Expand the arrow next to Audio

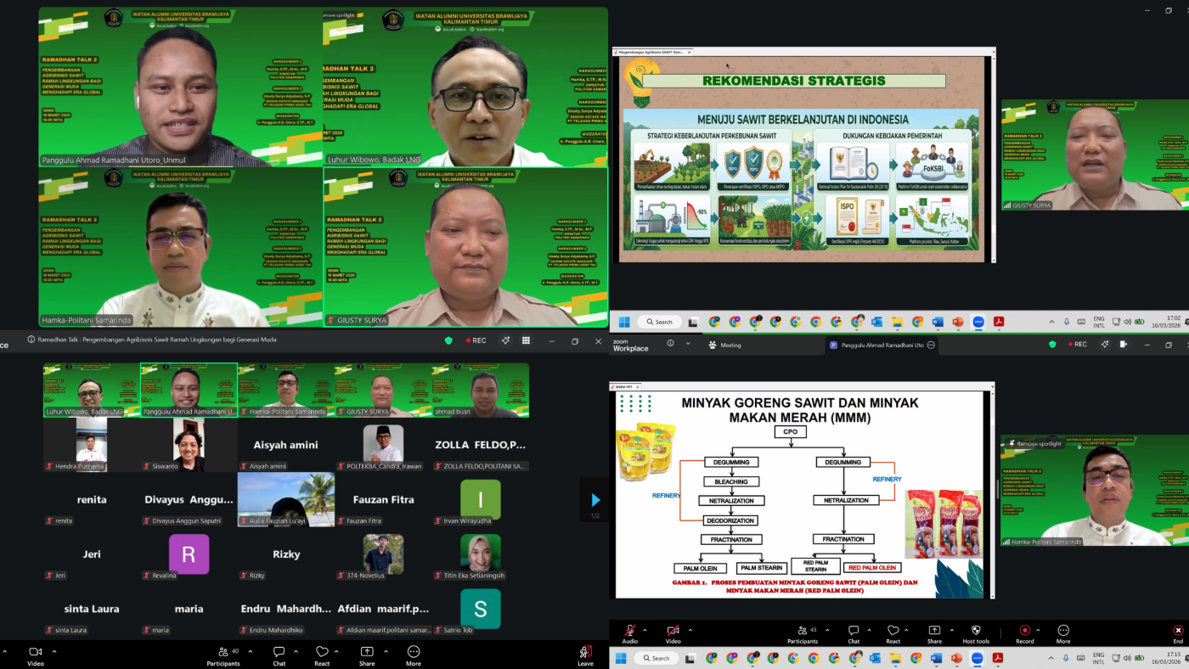(x=645, y=631)
